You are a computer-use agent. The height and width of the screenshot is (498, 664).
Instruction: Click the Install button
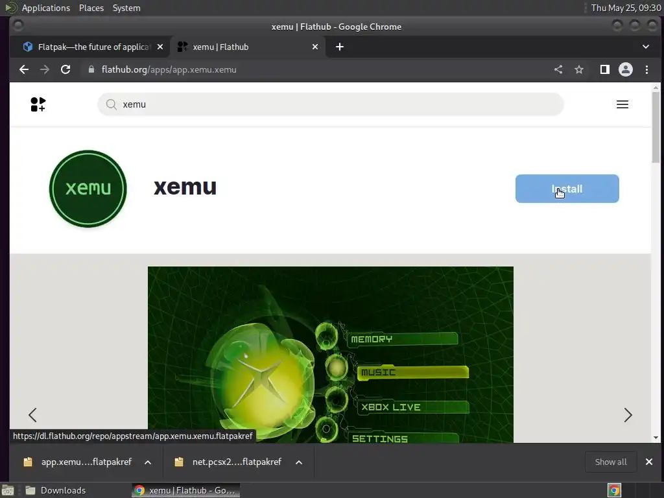[567, 189]
